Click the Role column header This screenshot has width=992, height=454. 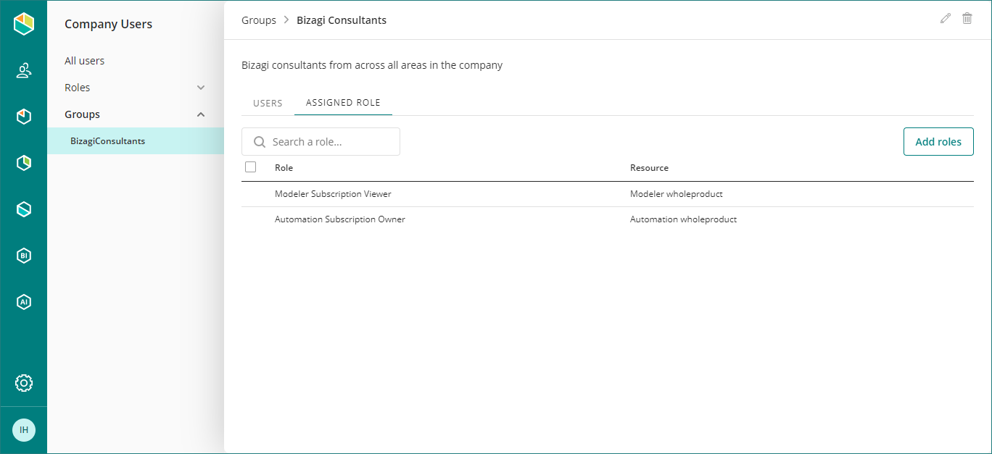[284, 168]
